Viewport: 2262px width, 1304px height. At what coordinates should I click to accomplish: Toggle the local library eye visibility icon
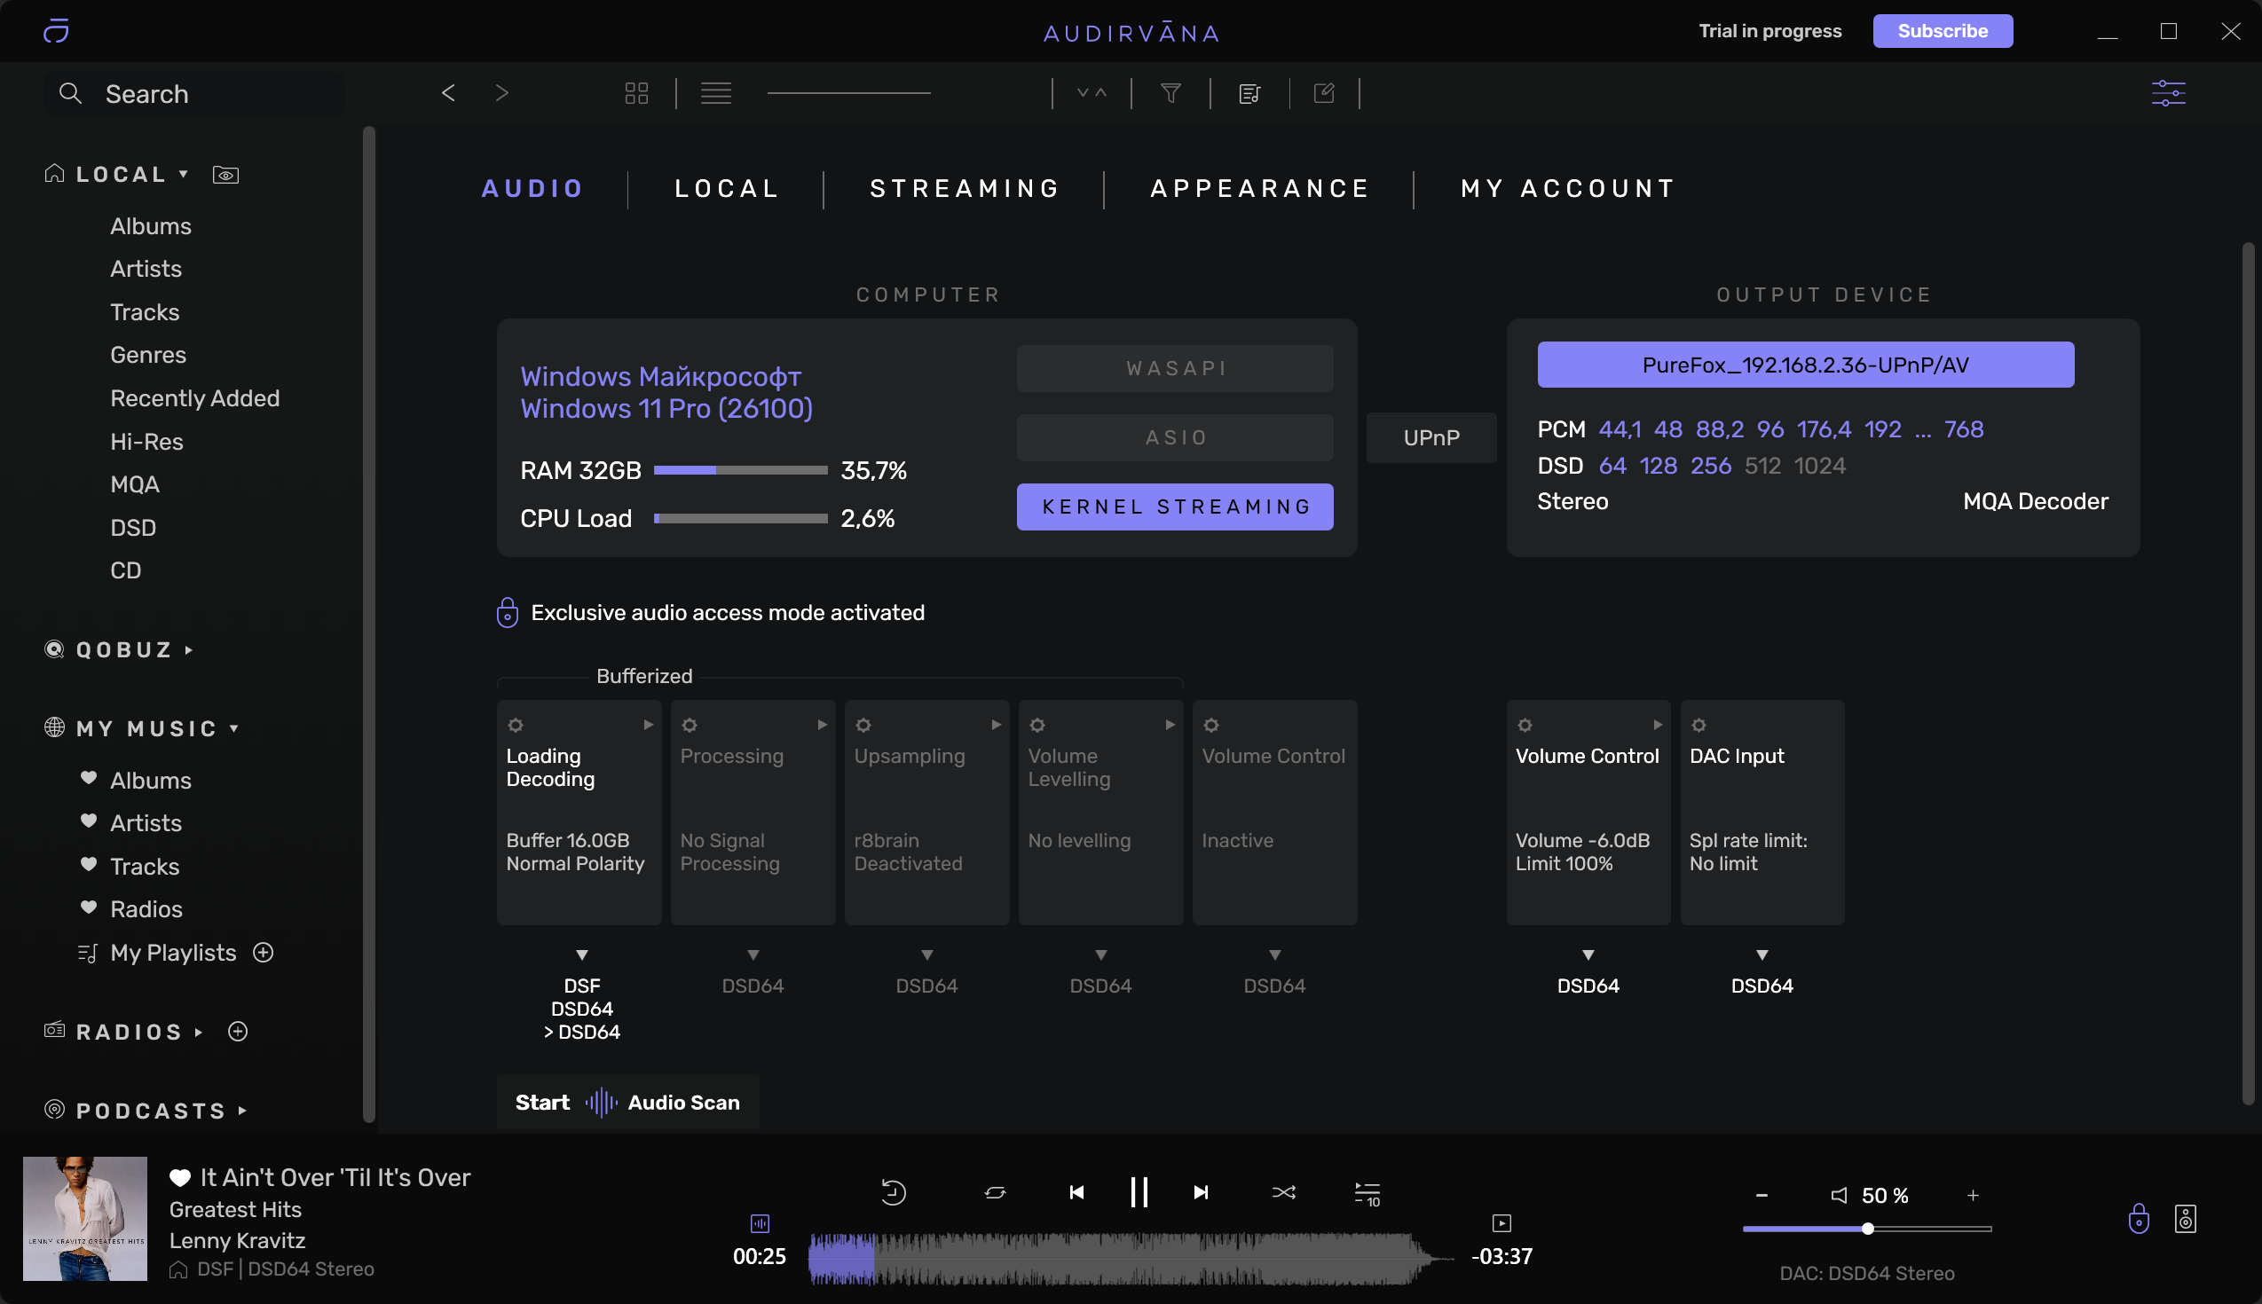coord(225,175)
